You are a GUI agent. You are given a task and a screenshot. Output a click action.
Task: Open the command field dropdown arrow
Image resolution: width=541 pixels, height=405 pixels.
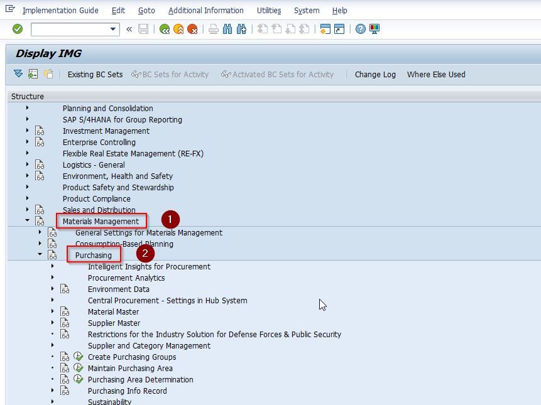(x=113, y=30)
